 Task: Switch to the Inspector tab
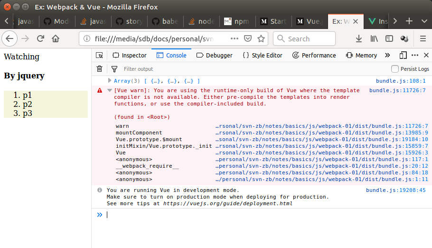pos(130,56)
